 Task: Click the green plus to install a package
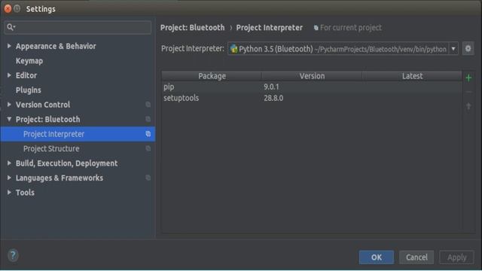click(x=468, y=78)
